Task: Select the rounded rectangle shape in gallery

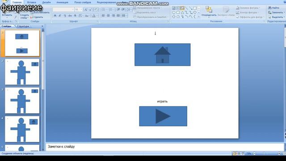Action: (178, 13)
